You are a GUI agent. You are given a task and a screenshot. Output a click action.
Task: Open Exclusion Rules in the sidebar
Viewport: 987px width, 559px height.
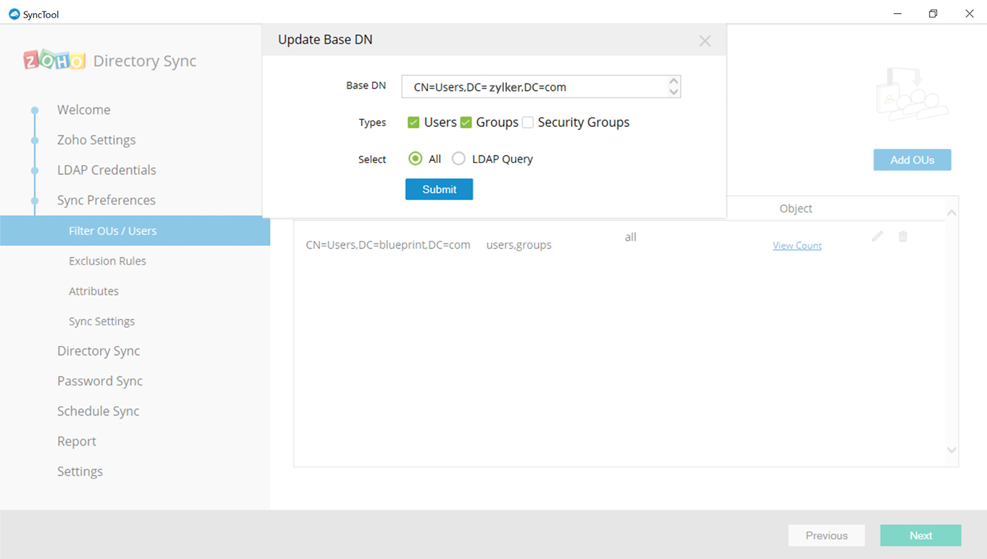pos(107,261)
